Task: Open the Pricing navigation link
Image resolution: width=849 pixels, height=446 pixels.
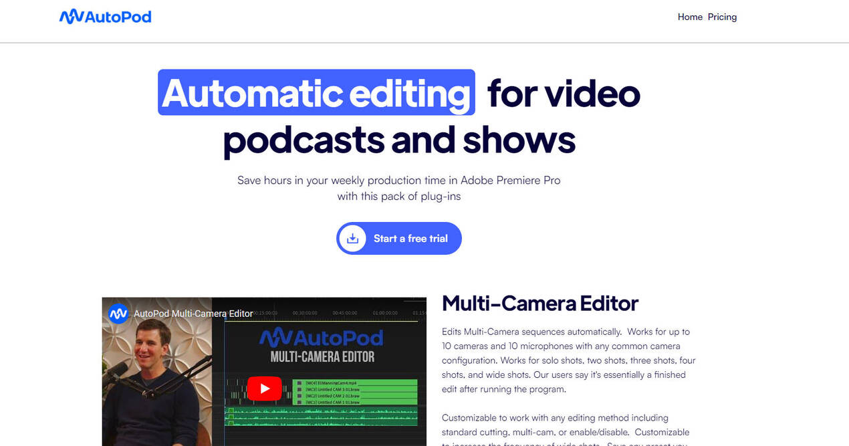Action: 722,17
